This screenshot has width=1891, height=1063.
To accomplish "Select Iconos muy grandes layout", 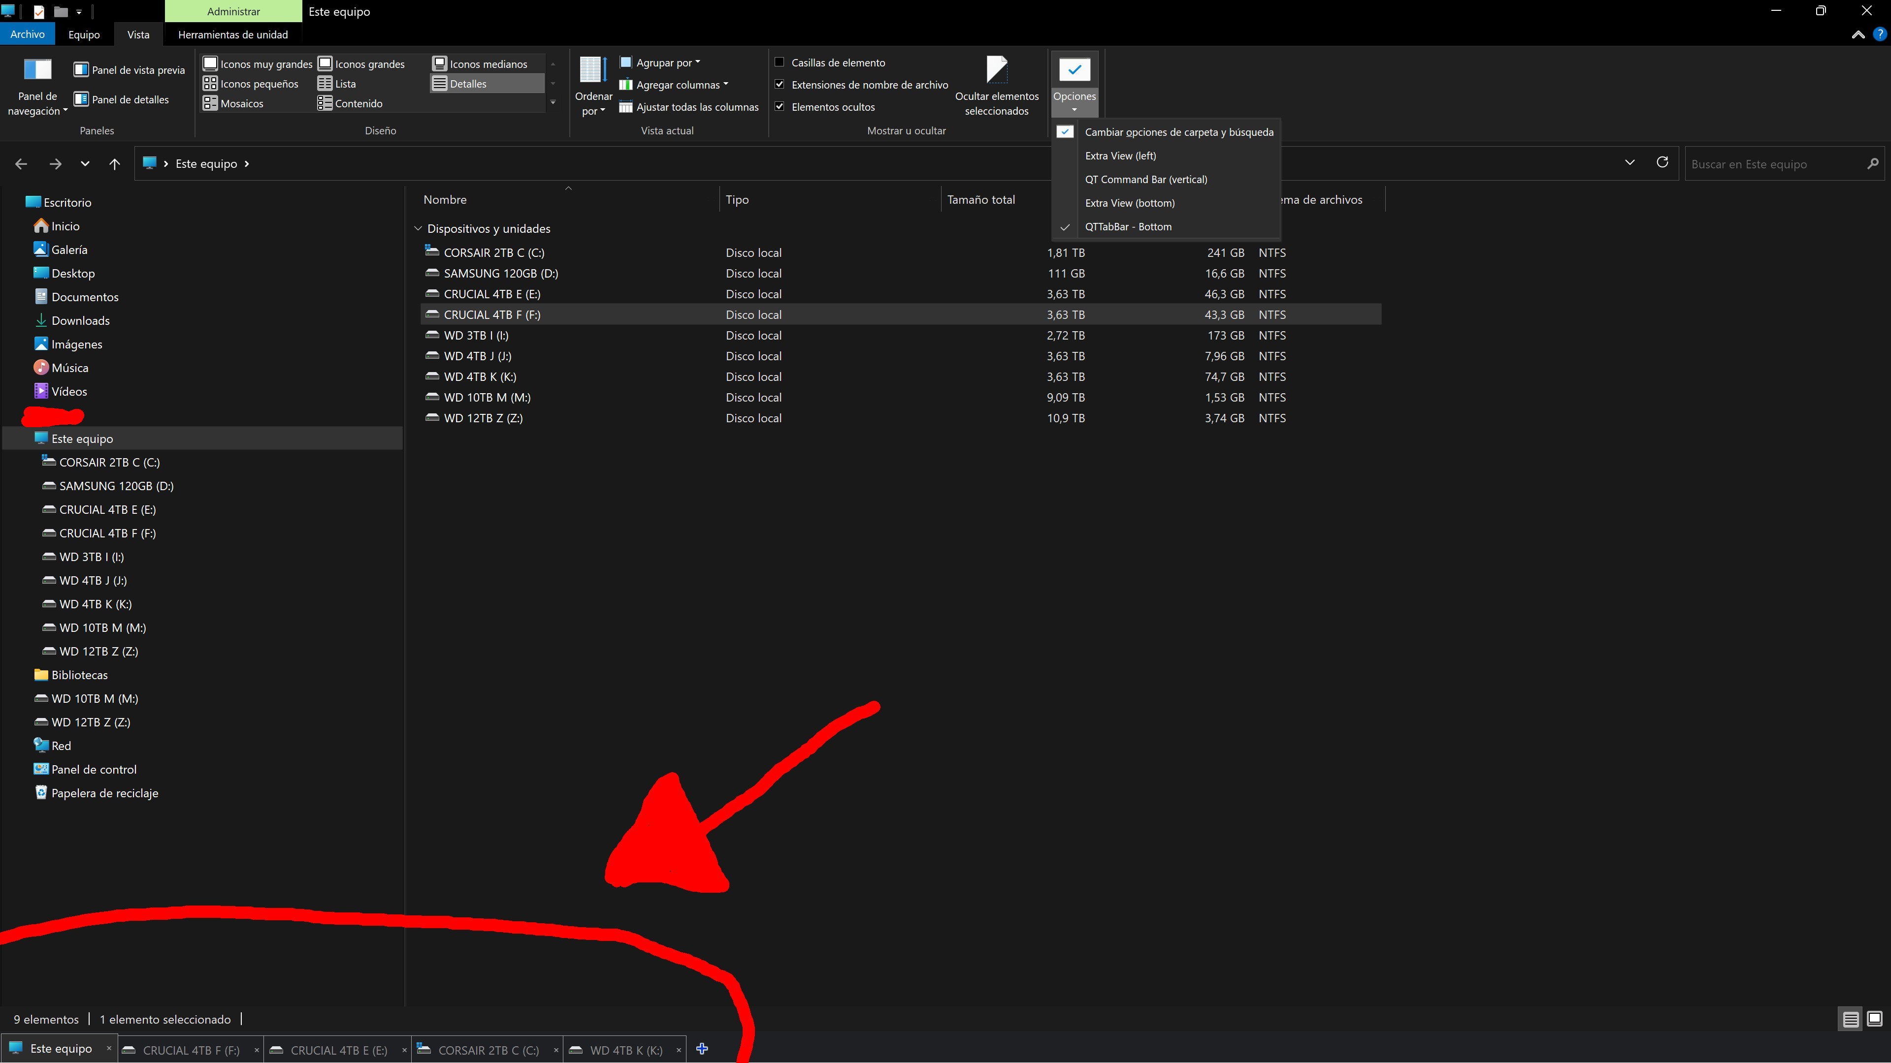I will click(x=258, y=64).
